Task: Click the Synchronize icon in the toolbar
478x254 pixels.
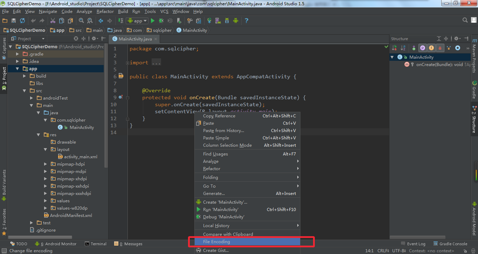Action: pos(22,21)
